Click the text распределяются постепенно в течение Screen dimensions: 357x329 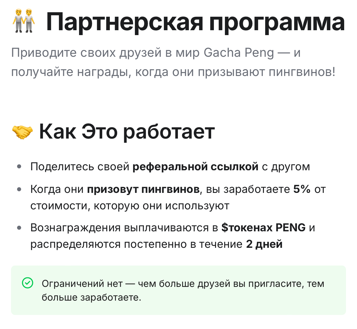136,244
